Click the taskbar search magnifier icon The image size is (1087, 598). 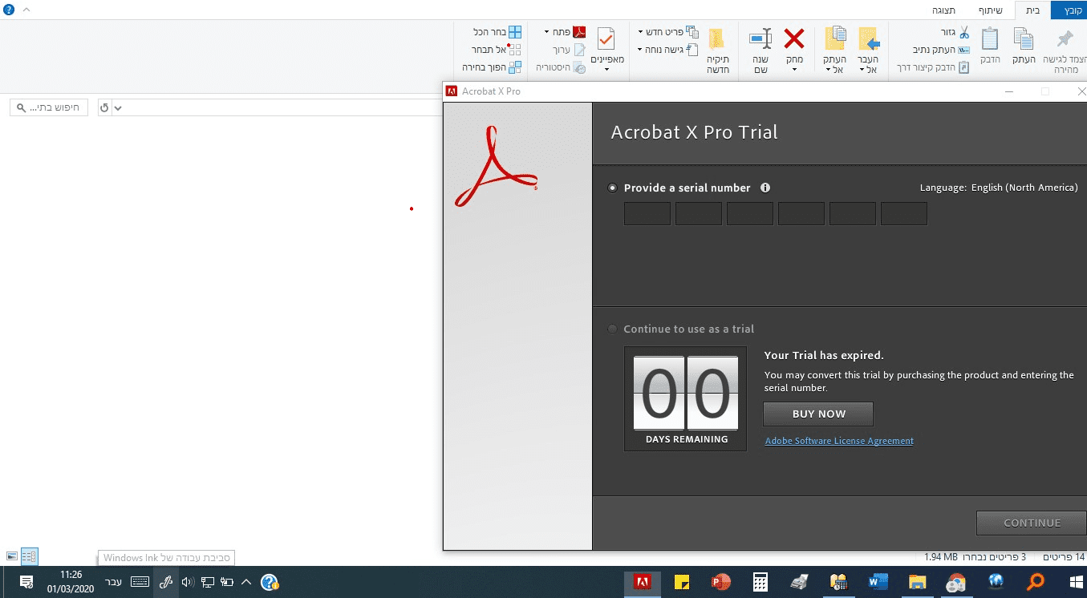pos(1036,582)
